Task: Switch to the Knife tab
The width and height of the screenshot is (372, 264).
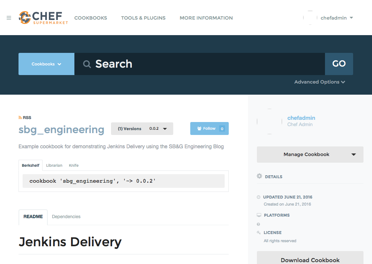Action: [x=74, y=165]
